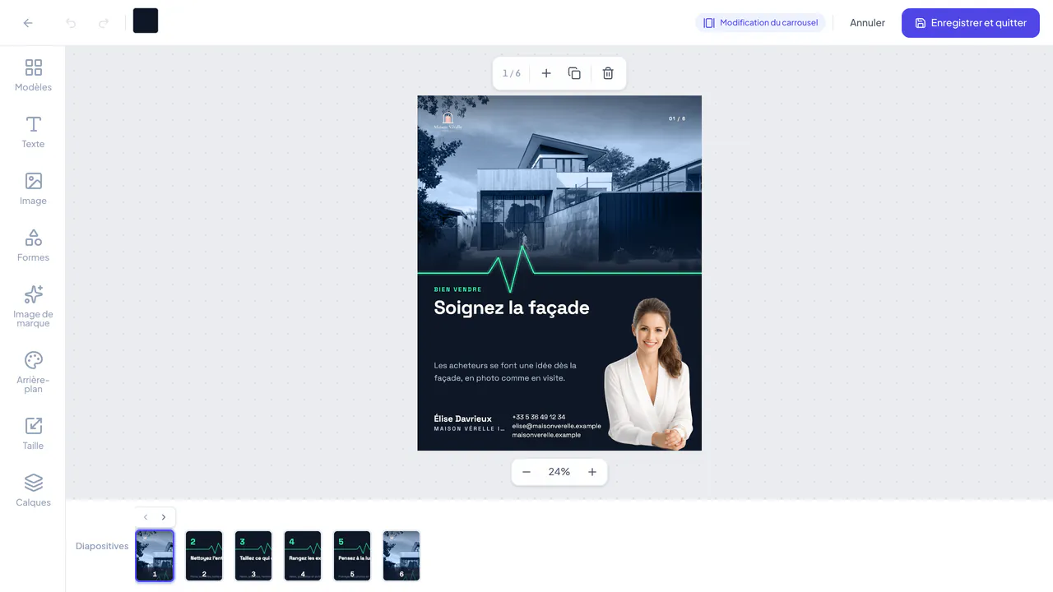Image resolution: width=1053 pixels, height=592 pixels.
Task: Select slide thumbnail 2
Action: [204, 556]
